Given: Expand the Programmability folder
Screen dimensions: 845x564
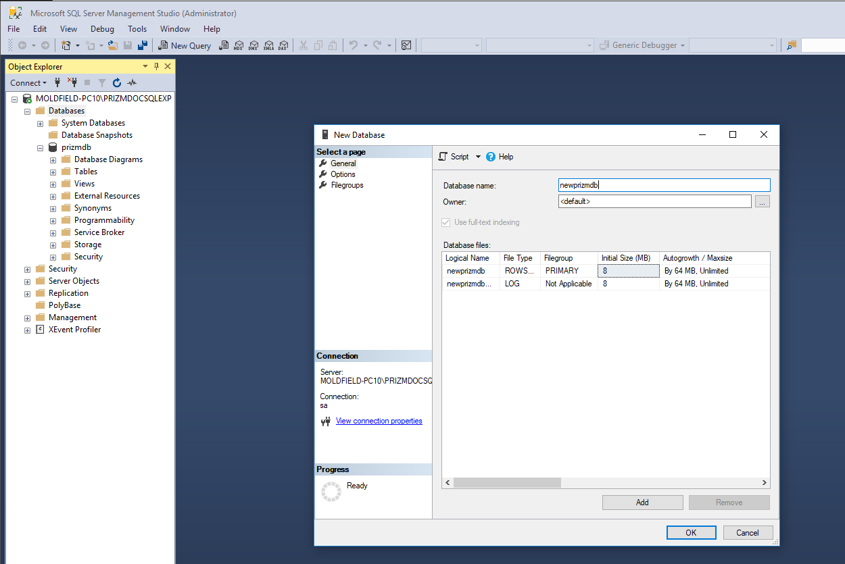Looking at the screenshot, I should point(53,220).
